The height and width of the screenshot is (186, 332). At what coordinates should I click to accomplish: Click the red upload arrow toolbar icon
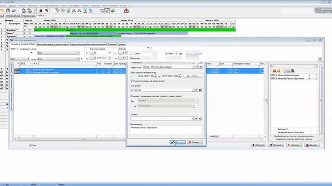click(126, 10)
